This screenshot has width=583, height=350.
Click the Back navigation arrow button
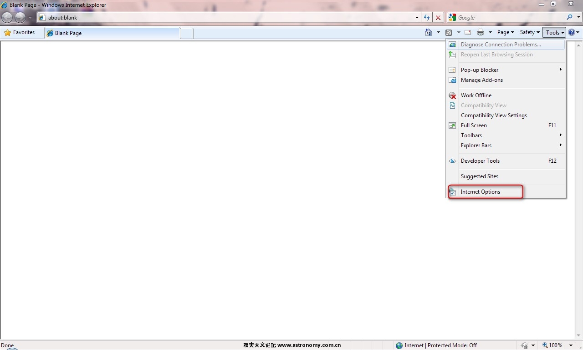point(7,18)
